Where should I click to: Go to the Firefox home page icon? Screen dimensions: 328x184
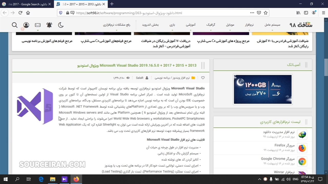[x=28, y=13]
